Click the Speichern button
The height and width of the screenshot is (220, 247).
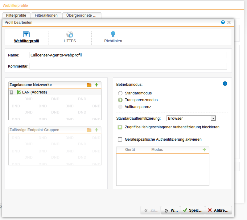pyautogui.click(x=192, y=210)
